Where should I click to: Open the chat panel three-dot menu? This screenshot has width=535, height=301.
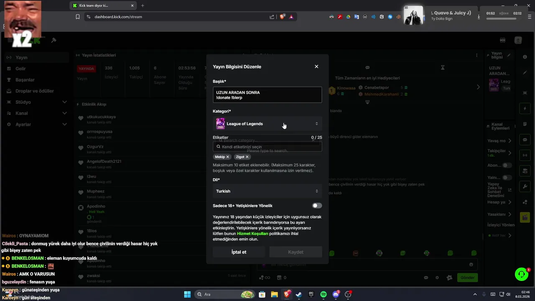tap(476, 55)
